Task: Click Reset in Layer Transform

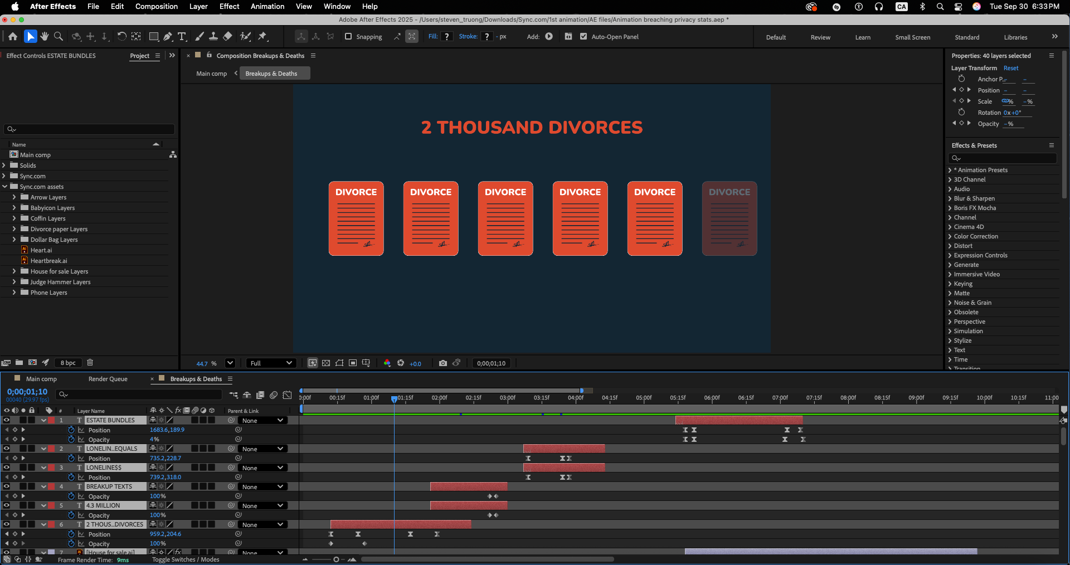Action: click(1011, 68)
